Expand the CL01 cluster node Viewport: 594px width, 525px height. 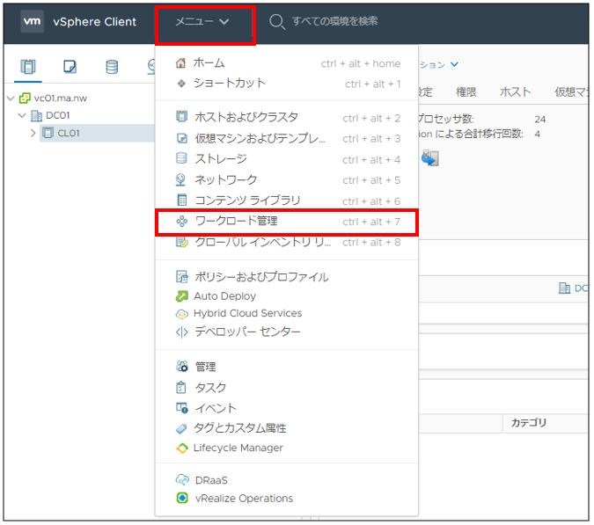coord(33,133)
